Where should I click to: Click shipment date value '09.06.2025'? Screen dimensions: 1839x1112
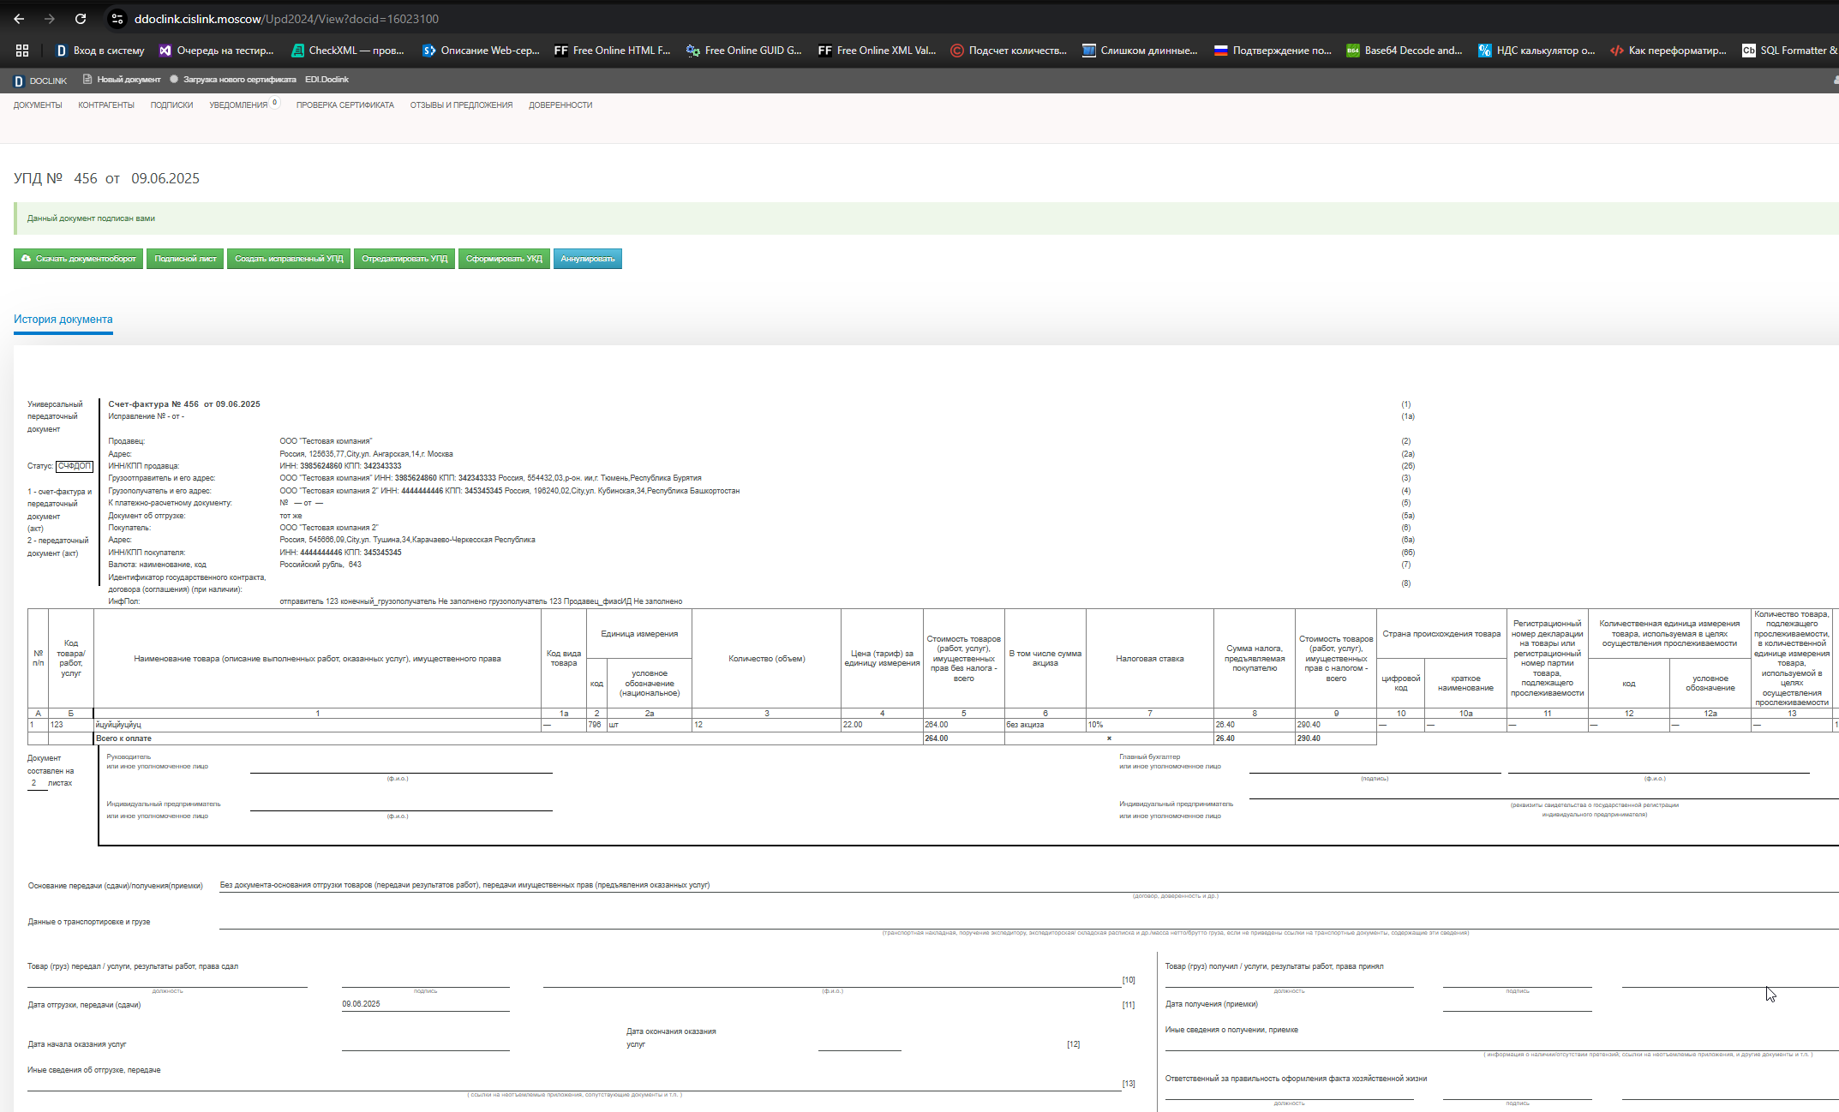click(x=362, y=1004)
